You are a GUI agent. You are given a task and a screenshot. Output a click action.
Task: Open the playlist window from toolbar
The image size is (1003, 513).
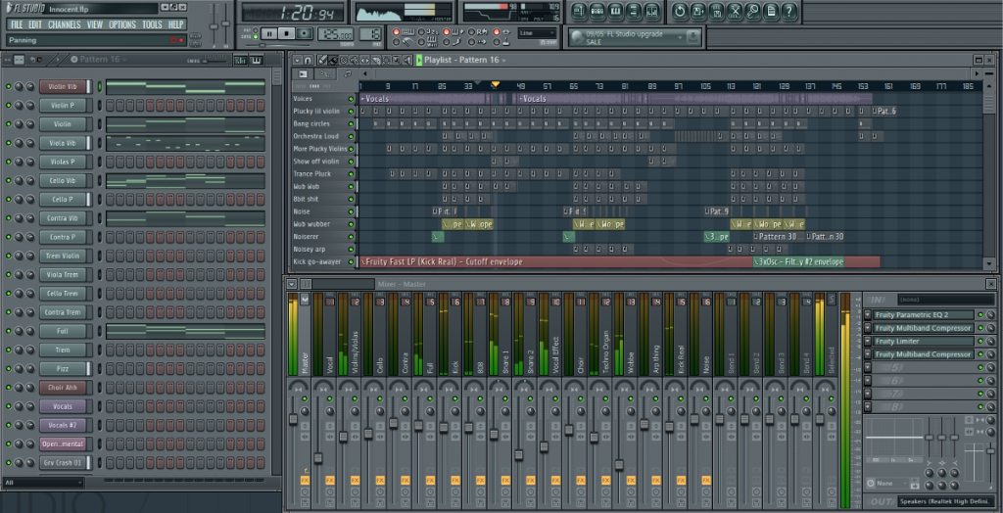[579, 11]
